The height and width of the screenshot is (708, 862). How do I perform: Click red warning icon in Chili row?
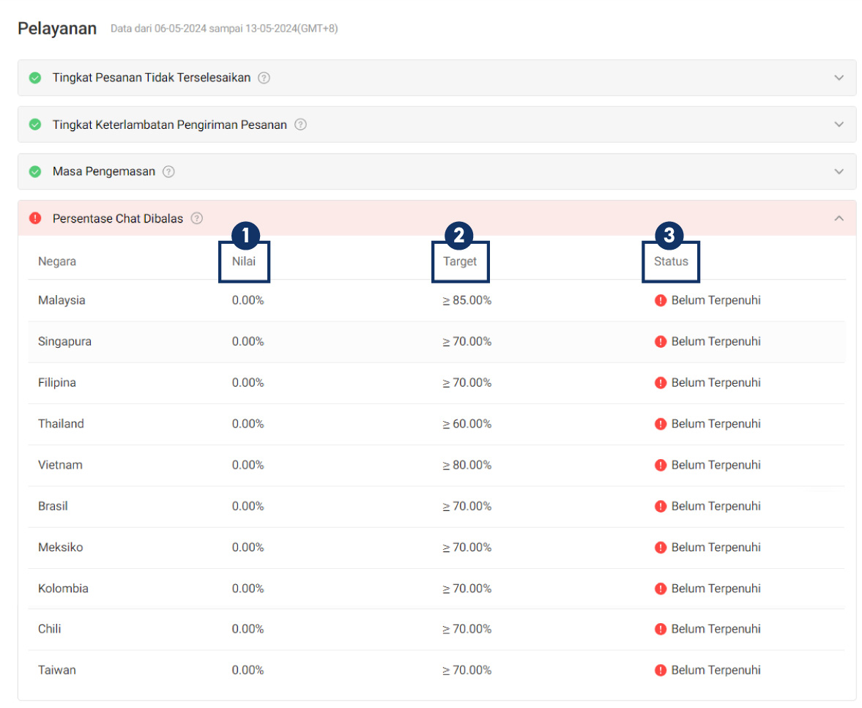click(661, 630)
